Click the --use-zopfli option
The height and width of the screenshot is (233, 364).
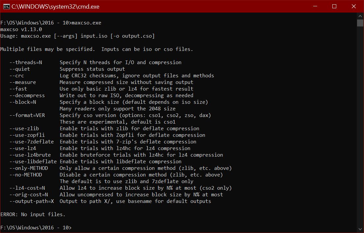tap(27, 135)
